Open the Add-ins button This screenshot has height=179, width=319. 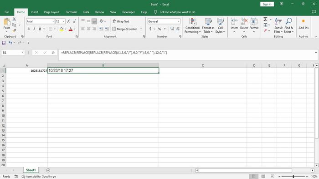pos(304,25)
